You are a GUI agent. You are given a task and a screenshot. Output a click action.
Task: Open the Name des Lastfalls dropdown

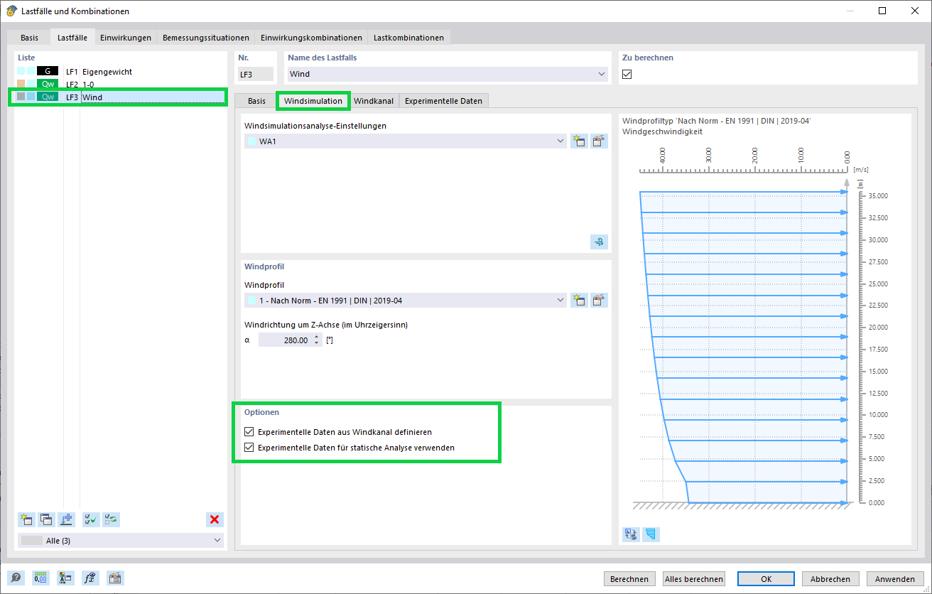point(602,74)
